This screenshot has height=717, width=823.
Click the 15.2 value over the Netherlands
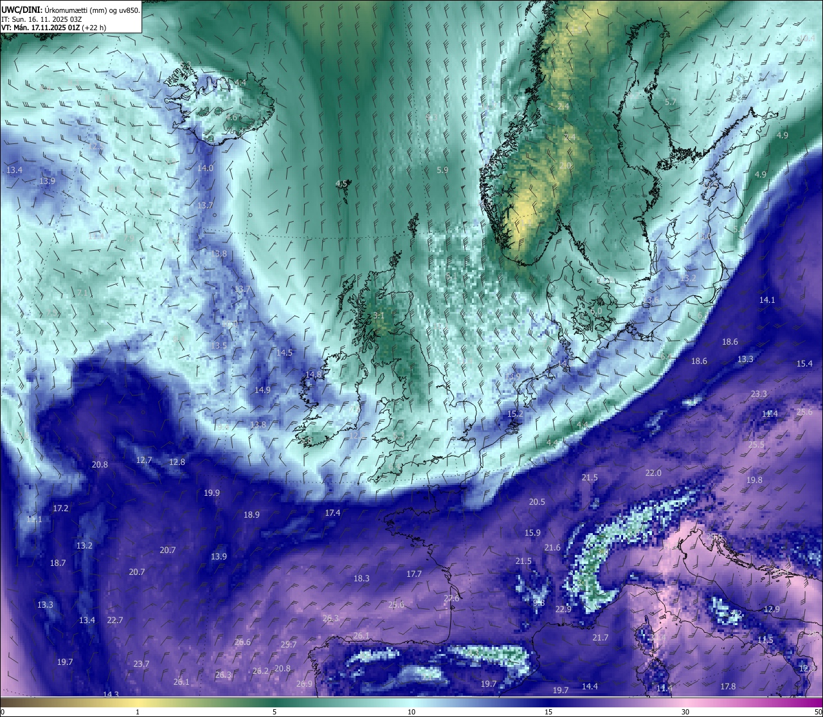coord(515,414)
